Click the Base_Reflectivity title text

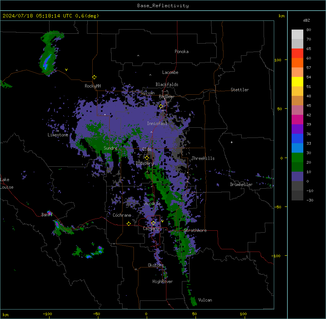(163, 6)
